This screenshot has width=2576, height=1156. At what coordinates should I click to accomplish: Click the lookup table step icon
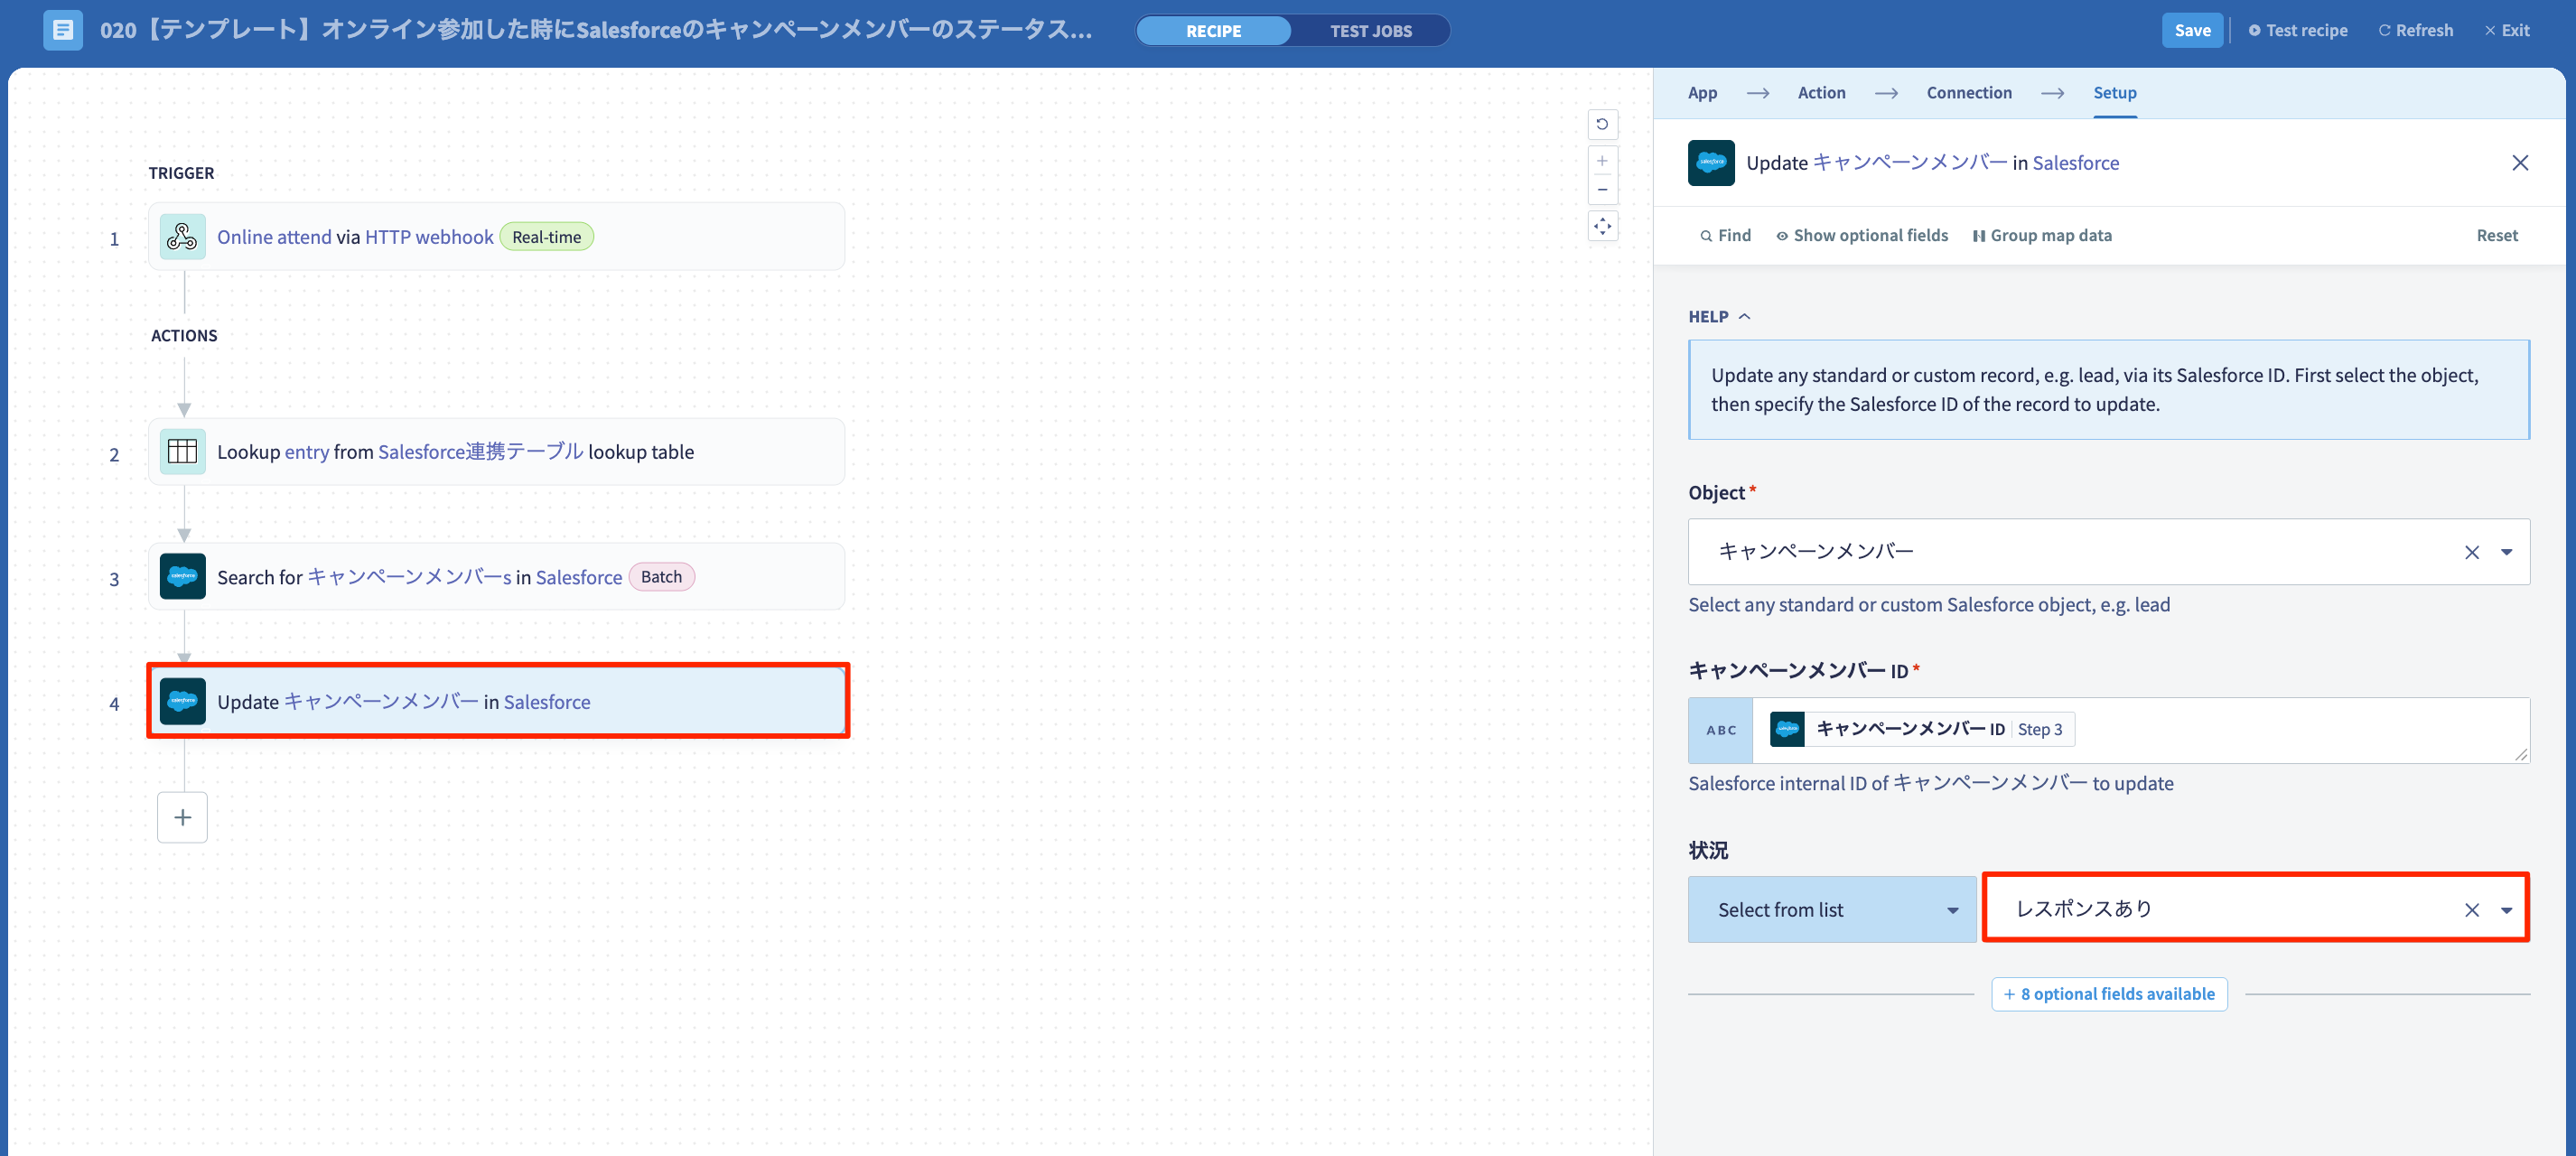pyautogui.click(x=182, y=452)
